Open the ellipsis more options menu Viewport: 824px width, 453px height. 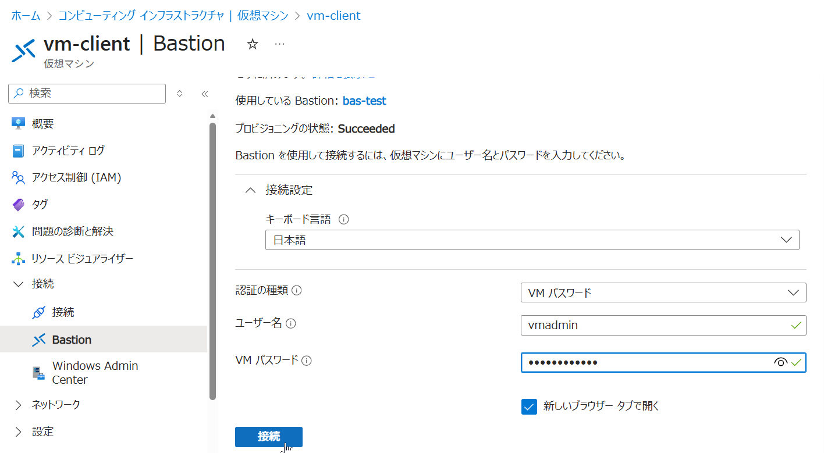point(279,45)
